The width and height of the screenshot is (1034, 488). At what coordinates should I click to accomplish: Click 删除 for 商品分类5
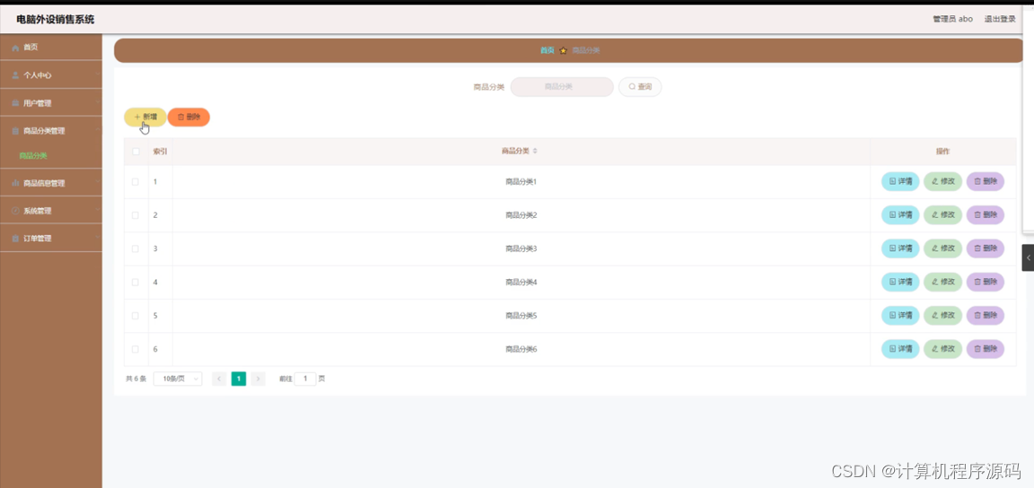986,316
